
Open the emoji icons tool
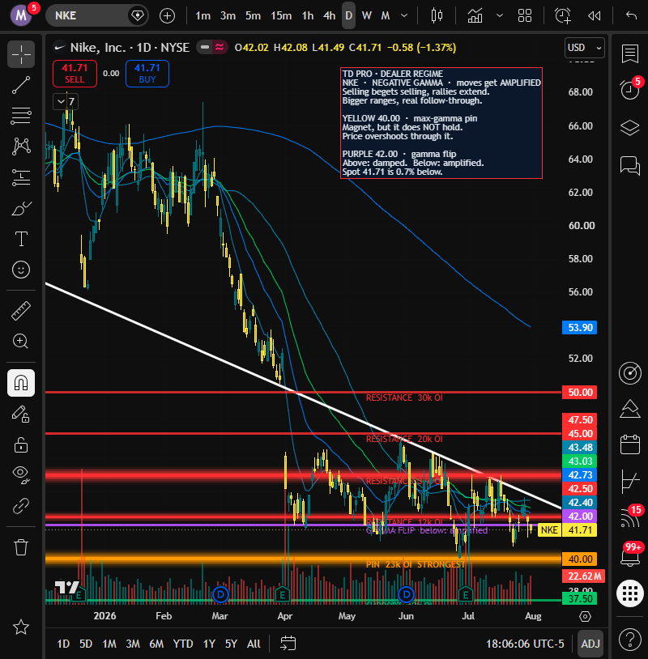pyautogui.click(x=20, y=270)
